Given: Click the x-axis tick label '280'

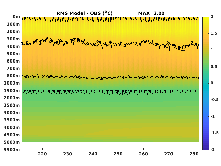Looking at the screenshot, I should (194, 154).
